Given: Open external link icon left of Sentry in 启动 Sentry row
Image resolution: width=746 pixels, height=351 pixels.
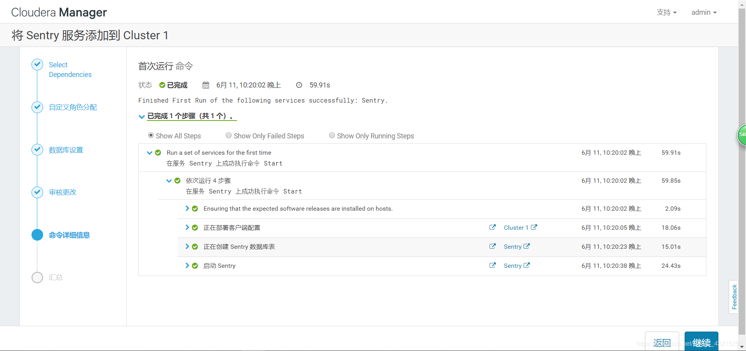Looking at the screenshot, I should coord(492,265).
